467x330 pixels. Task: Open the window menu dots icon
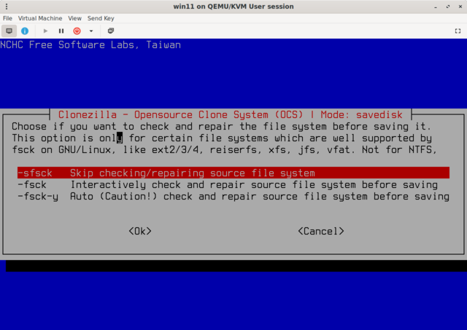[9, 7]
